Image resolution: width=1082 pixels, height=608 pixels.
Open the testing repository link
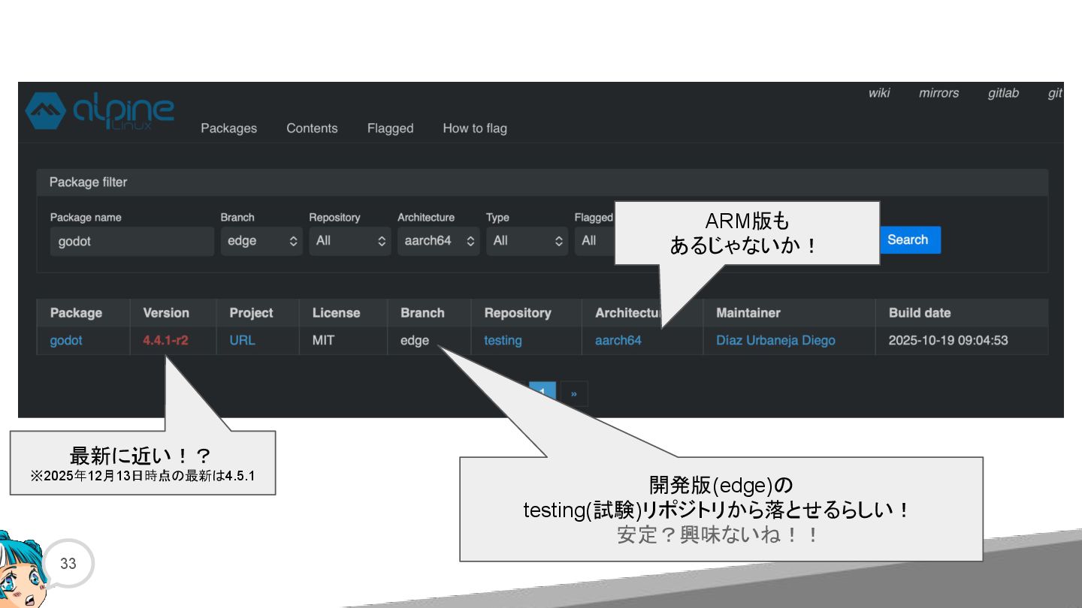click(503, 340)
